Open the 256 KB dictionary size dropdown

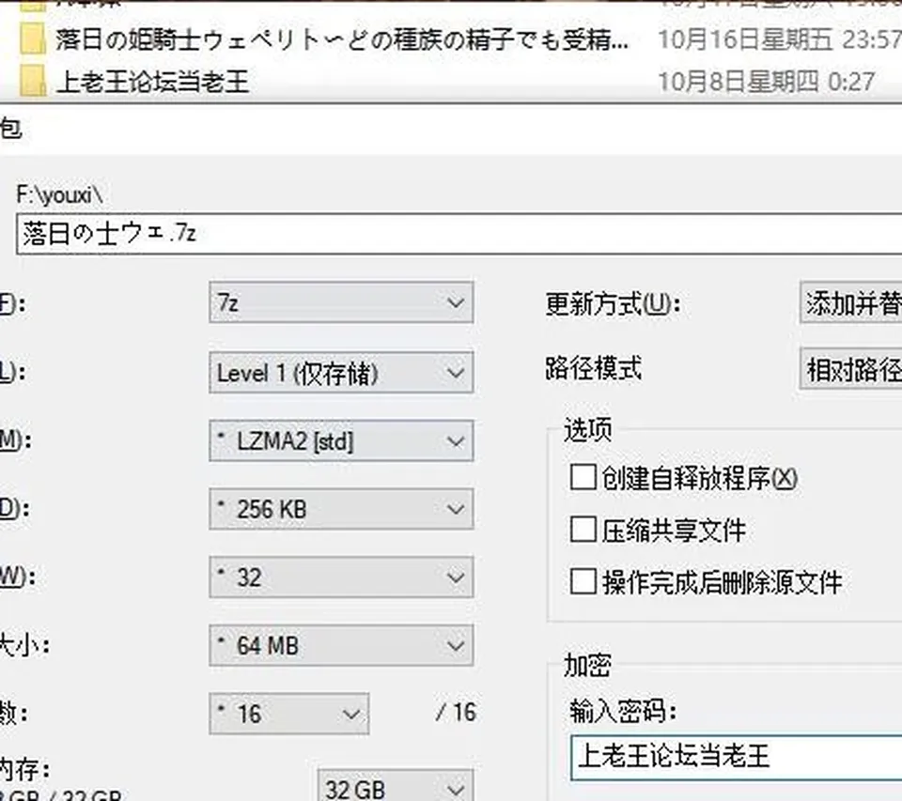[x=341, y=509]
